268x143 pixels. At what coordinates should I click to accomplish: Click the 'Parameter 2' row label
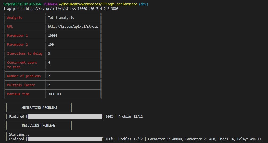[17, 45]
